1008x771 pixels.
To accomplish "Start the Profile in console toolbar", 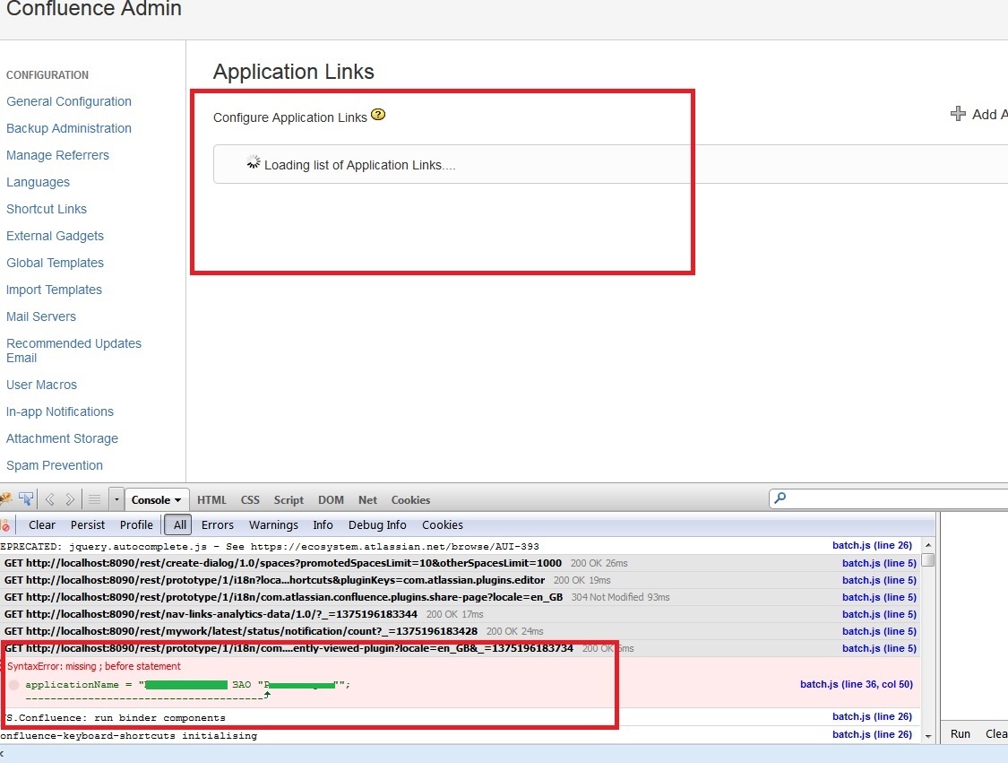I will tap(136, 525).
